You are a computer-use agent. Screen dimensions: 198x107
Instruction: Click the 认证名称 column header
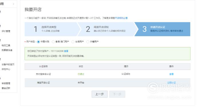click(43, 66)
